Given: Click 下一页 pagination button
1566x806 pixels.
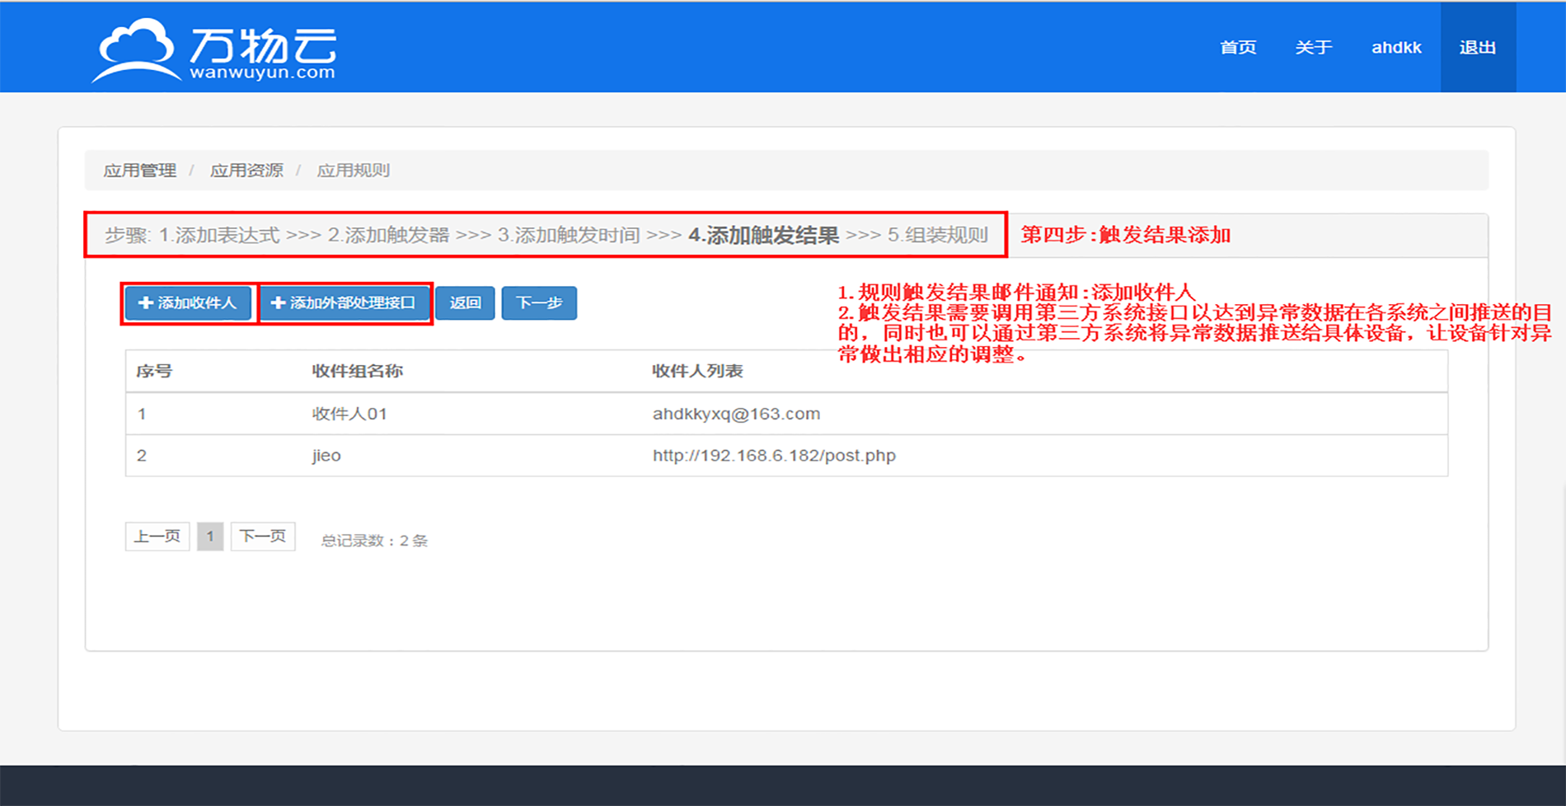Looking at the screenshot, I should click(x=263, y=537).
